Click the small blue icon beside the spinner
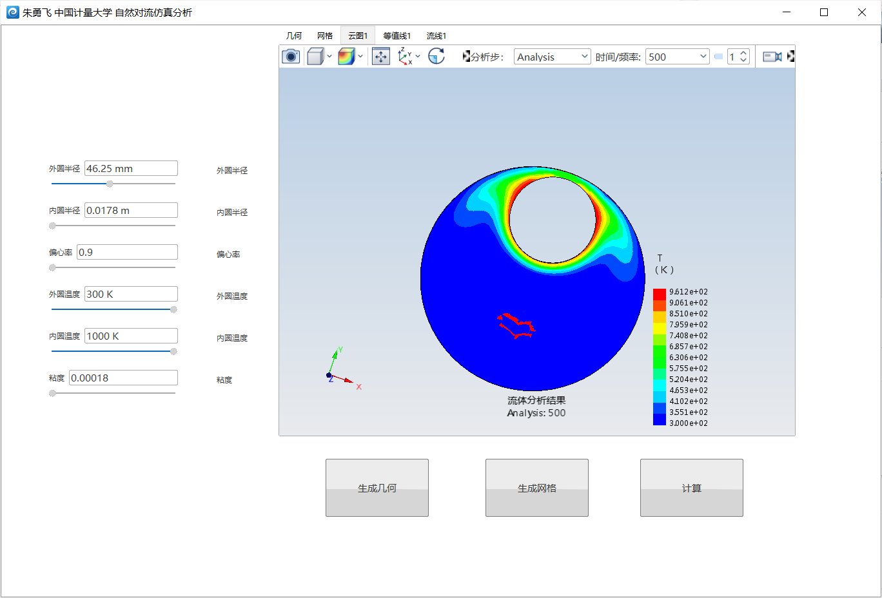This screenshot has width=882, height=598. [718, 57]
